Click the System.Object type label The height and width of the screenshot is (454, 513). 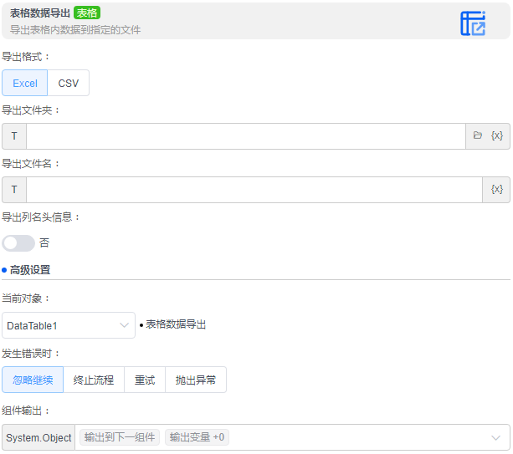click(x=38, y=437)
